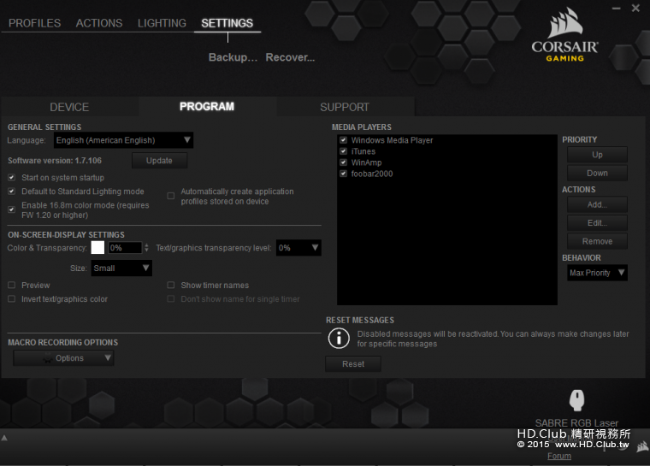
Task: Open the SUPPORT settings tab
Action: click(x=345, y=108)
